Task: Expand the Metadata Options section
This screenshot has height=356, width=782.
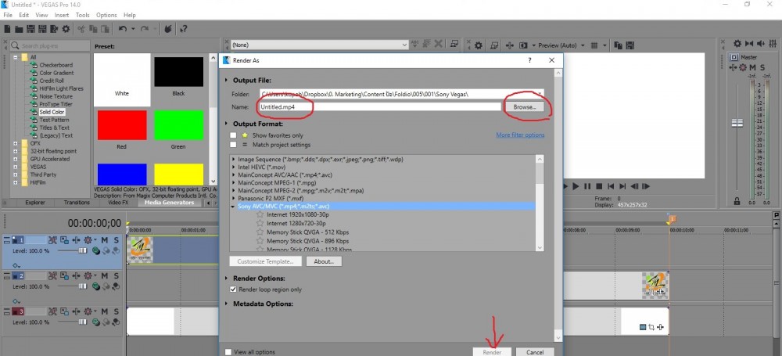Action: coord(226,304)
